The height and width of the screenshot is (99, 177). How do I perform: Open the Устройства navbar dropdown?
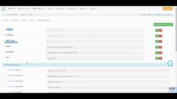[61, 9]
